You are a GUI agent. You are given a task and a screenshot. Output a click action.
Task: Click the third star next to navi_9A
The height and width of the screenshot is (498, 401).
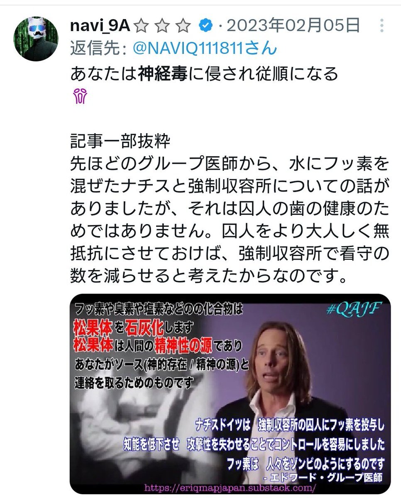tap(183, 27)
